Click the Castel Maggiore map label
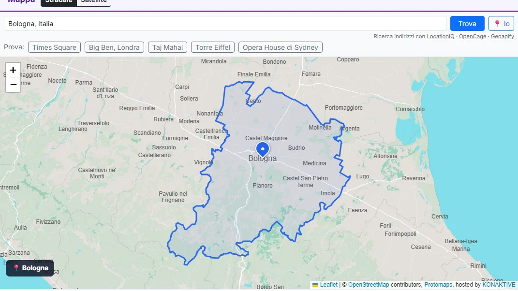Screen dimensions: 518x291 click(x=266, y=138)
